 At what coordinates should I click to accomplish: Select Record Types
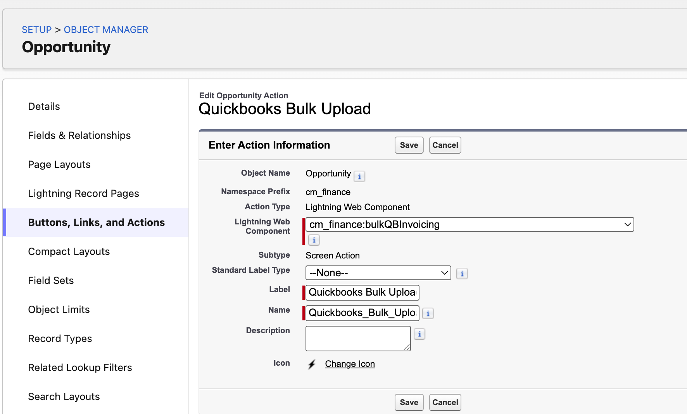coord(60,339)
